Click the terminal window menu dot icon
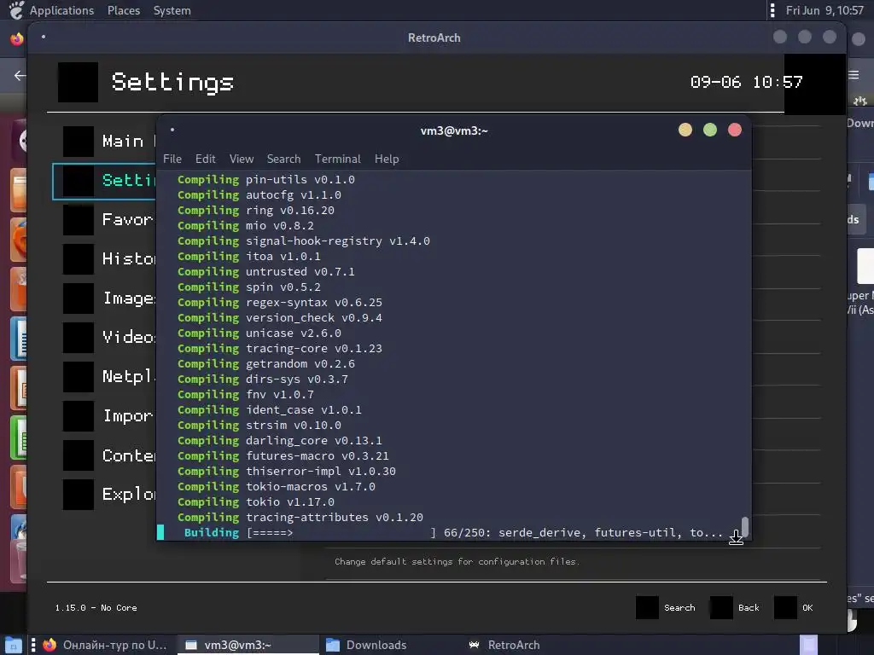This screenshot has height=655, width=874. [x=172, y=130]
